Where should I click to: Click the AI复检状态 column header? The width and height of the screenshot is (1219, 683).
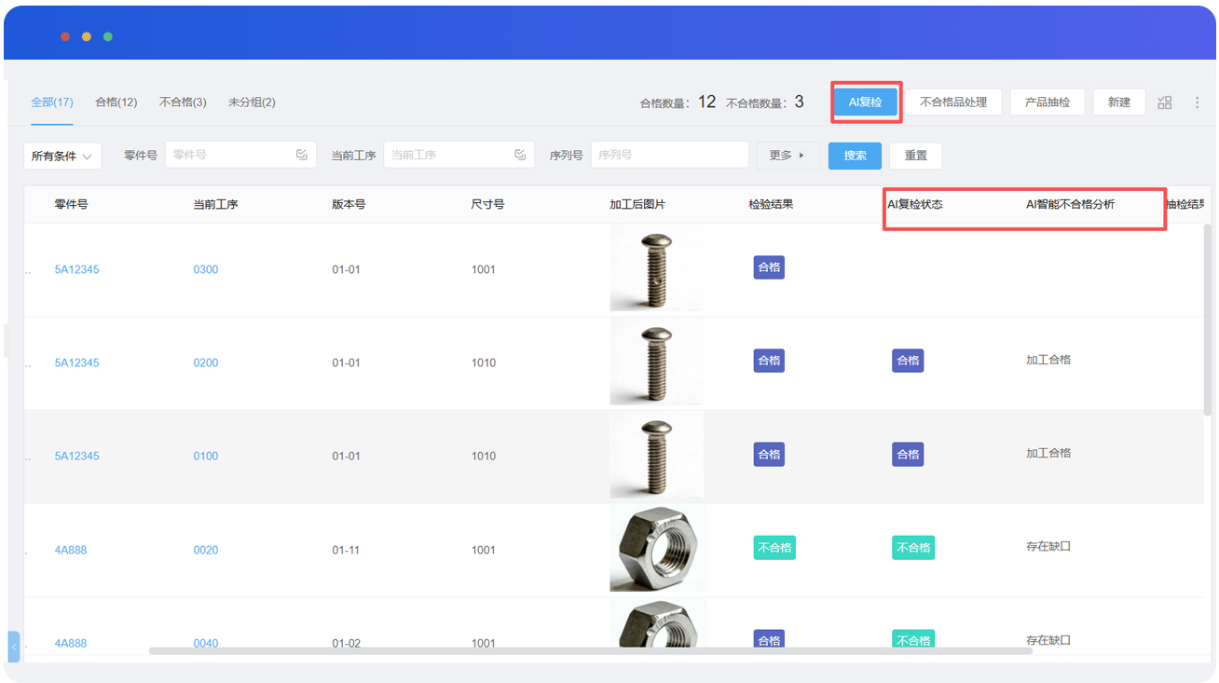click(914, 204)
